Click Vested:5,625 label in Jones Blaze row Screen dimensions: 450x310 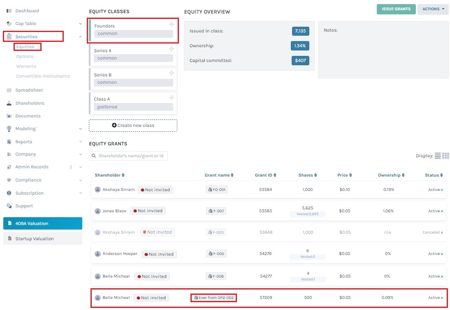[x=308, y=214]
